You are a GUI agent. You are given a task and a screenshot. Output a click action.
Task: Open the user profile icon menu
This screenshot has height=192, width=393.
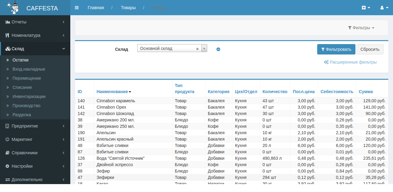coord(384,8)
